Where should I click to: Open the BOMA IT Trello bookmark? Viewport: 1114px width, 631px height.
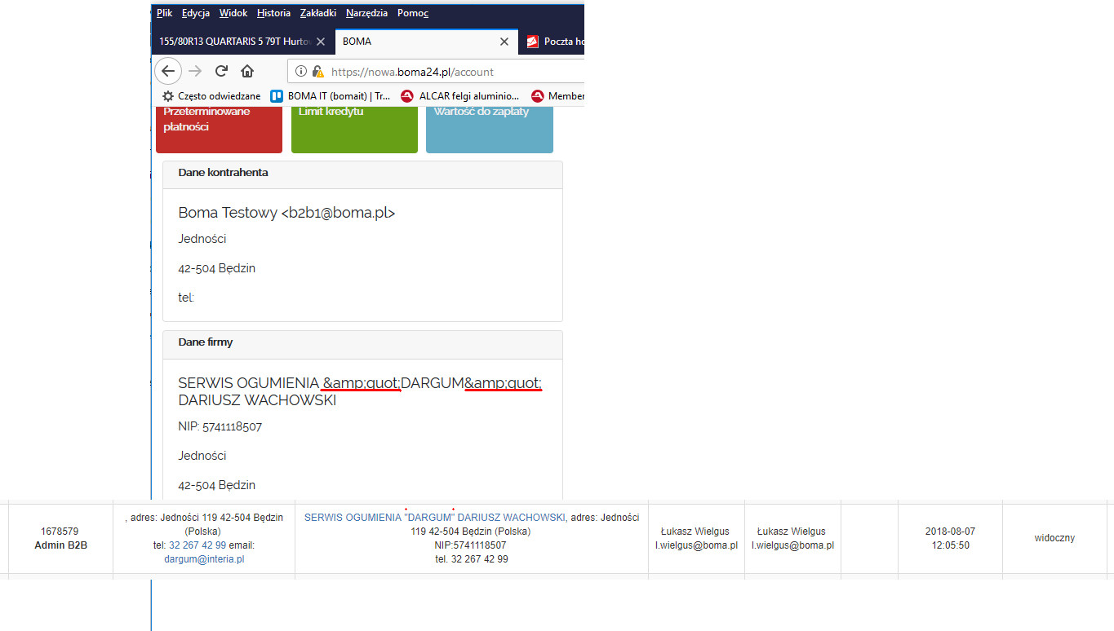(331, 96)
